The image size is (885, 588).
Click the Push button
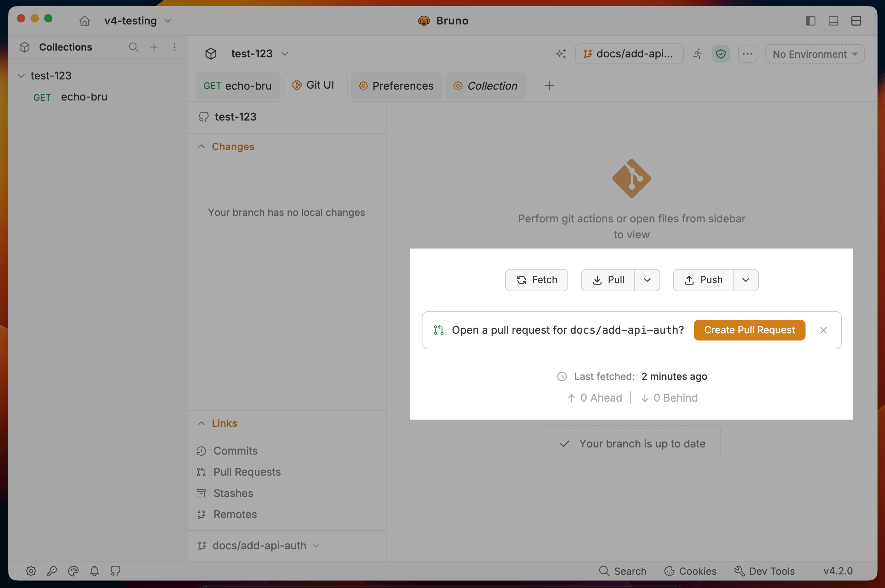(703, 280)
